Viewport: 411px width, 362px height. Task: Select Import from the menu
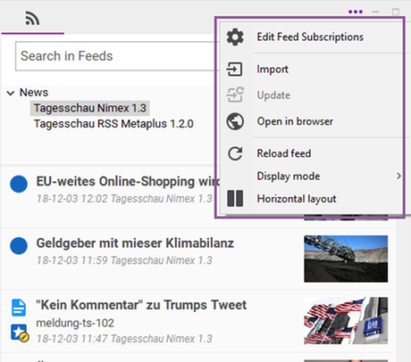click(x=273, y=70)
